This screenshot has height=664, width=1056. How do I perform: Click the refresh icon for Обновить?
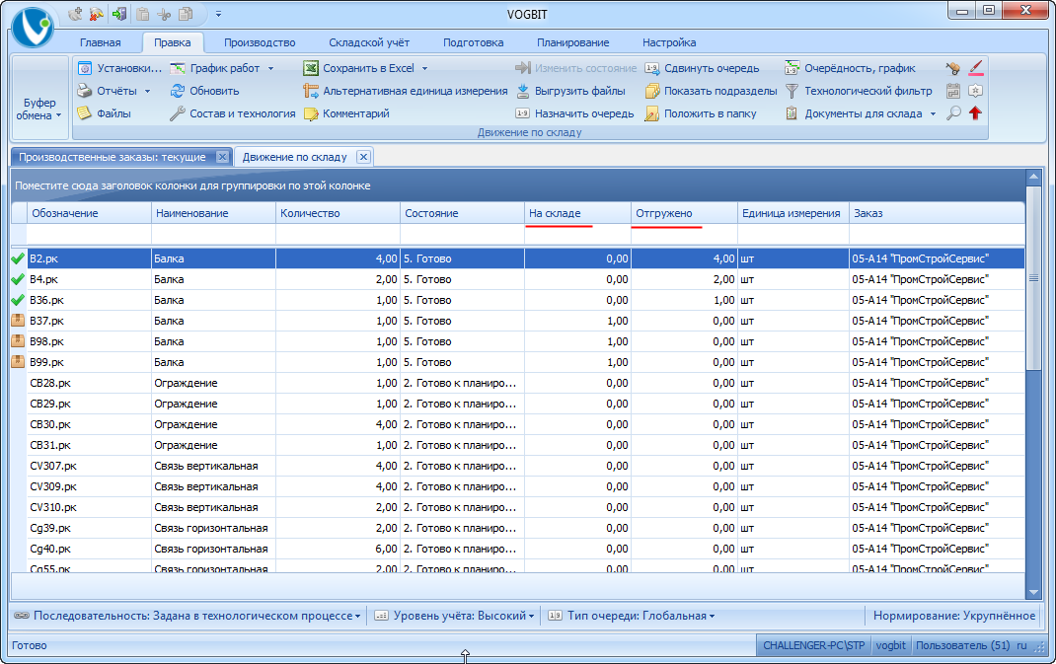pyautogui.click(x=178, y=91)
